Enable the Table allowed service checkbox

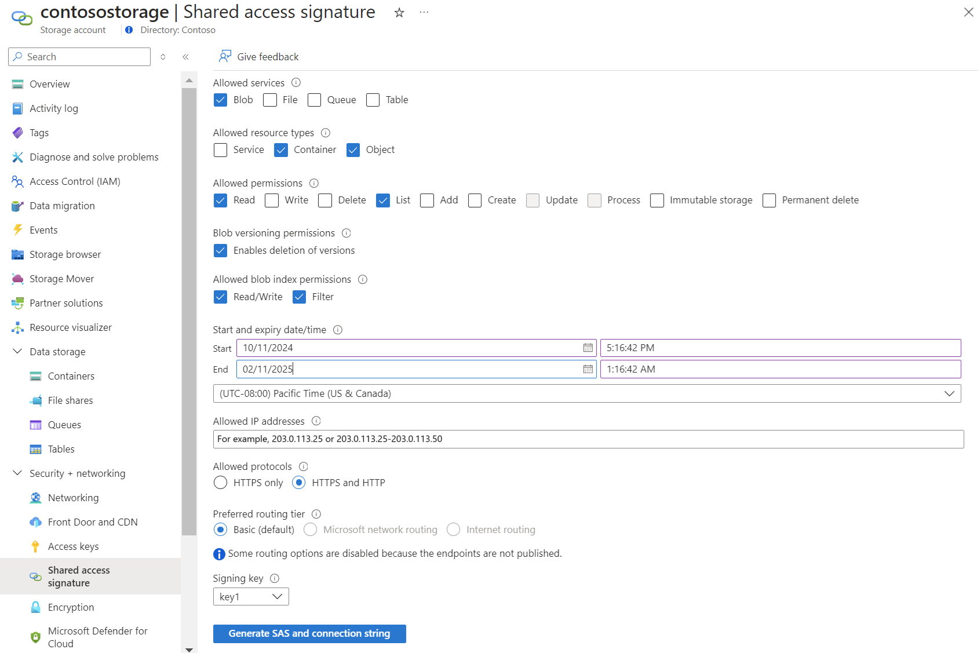(373, 100)
